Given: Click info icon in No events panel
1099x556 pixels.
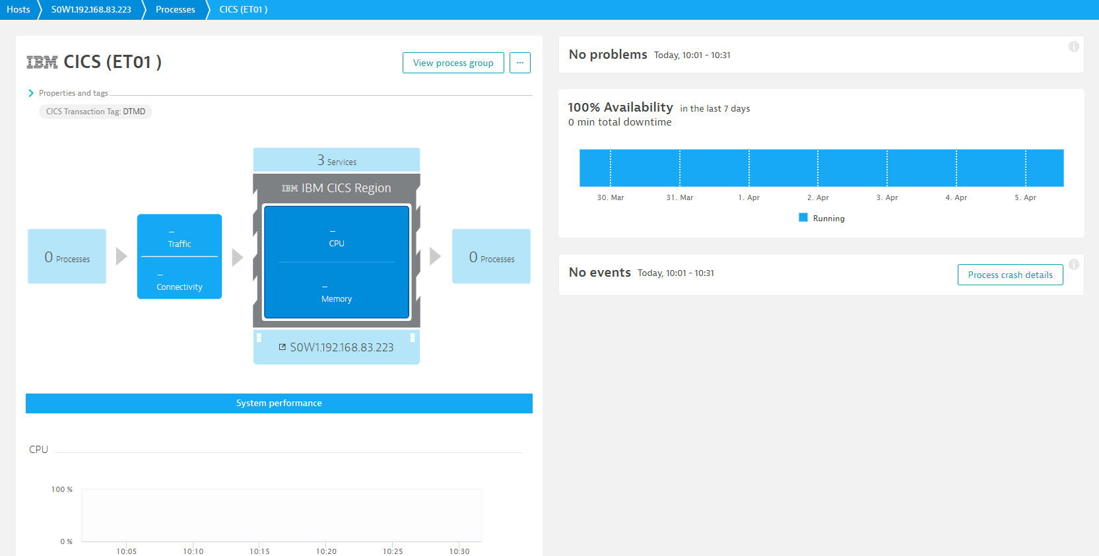Looking at the screenshot, I should coord(1074,264).
